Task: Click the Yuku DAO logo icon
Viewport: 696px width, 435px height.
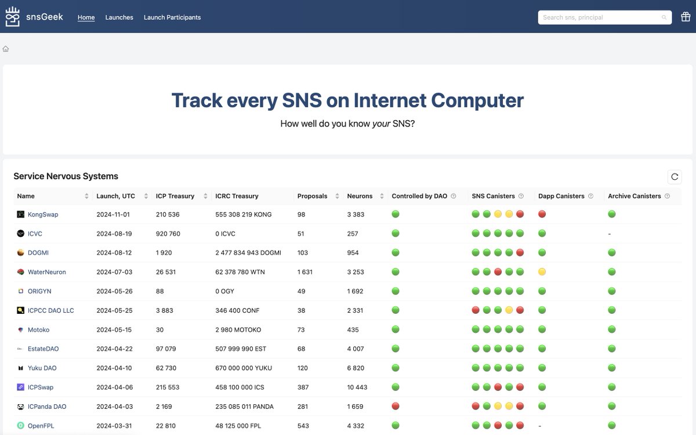Action: [21, 368]
